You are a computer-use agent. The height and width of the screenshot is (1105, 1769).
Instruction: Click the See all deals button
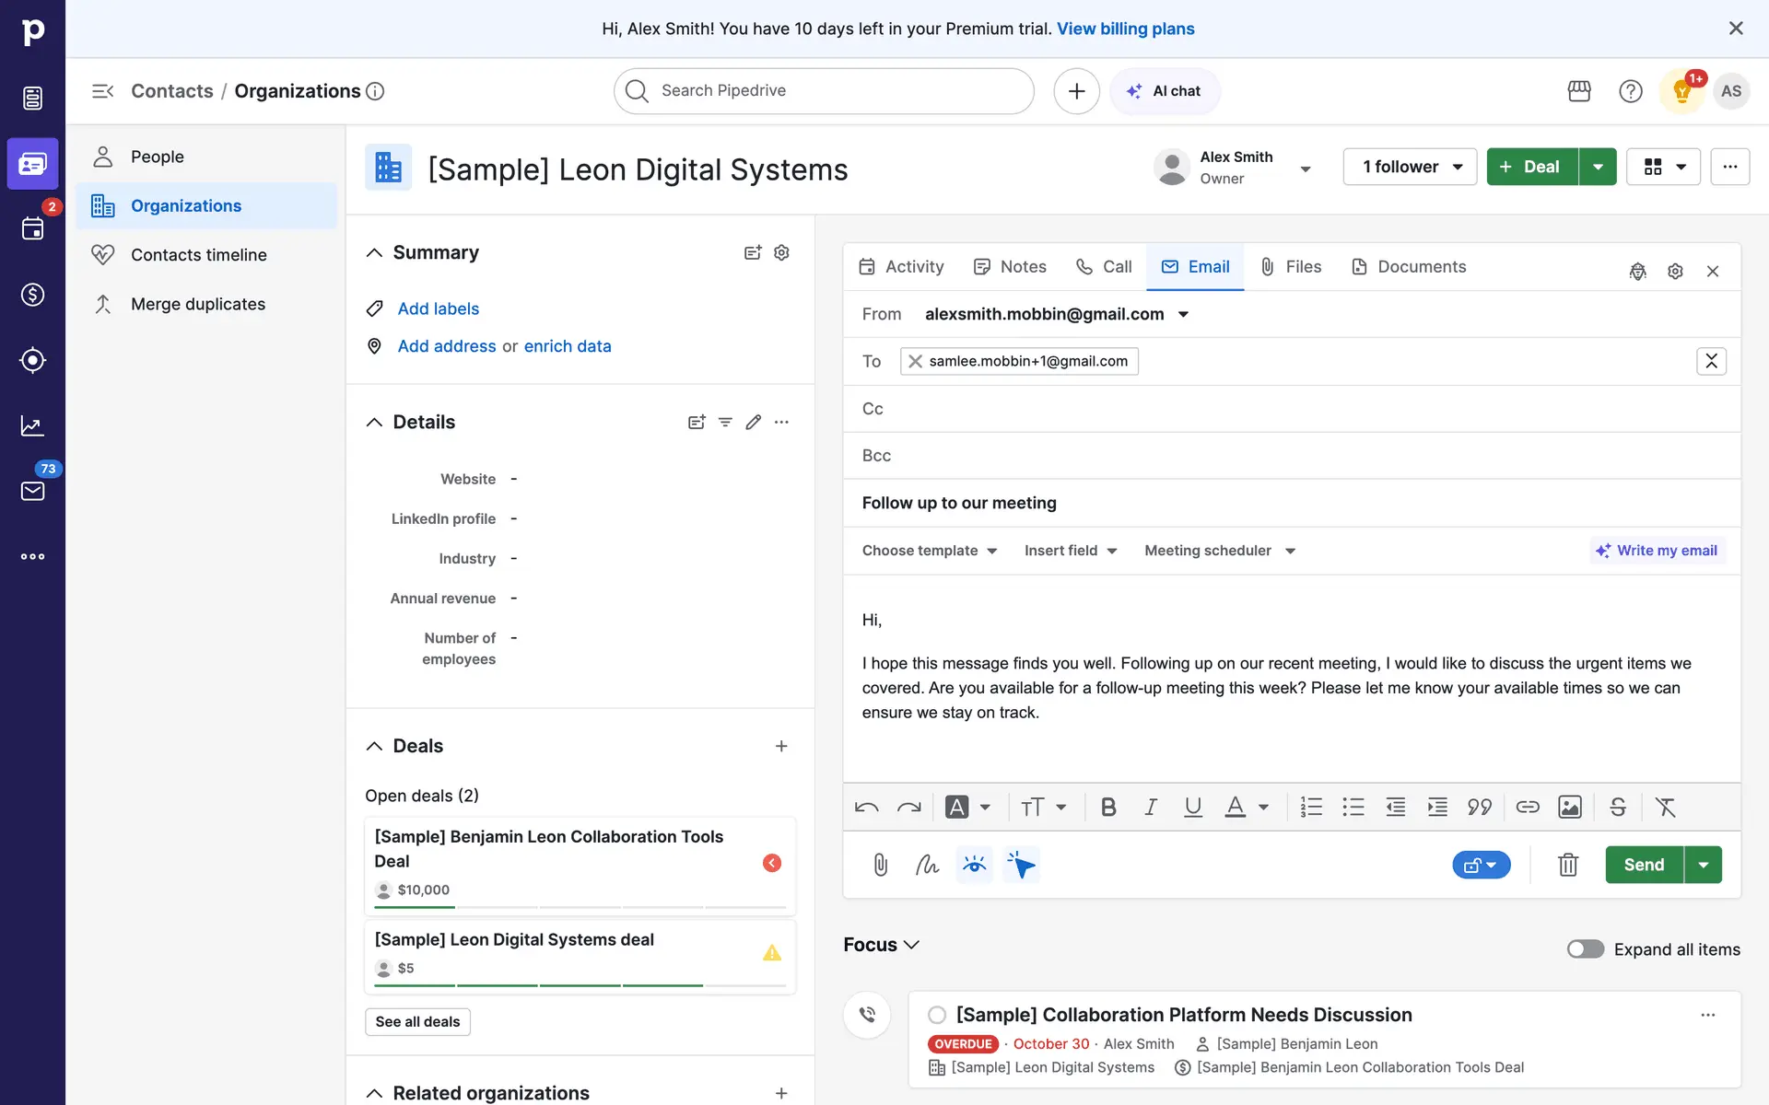click(x=417, y=1021)
